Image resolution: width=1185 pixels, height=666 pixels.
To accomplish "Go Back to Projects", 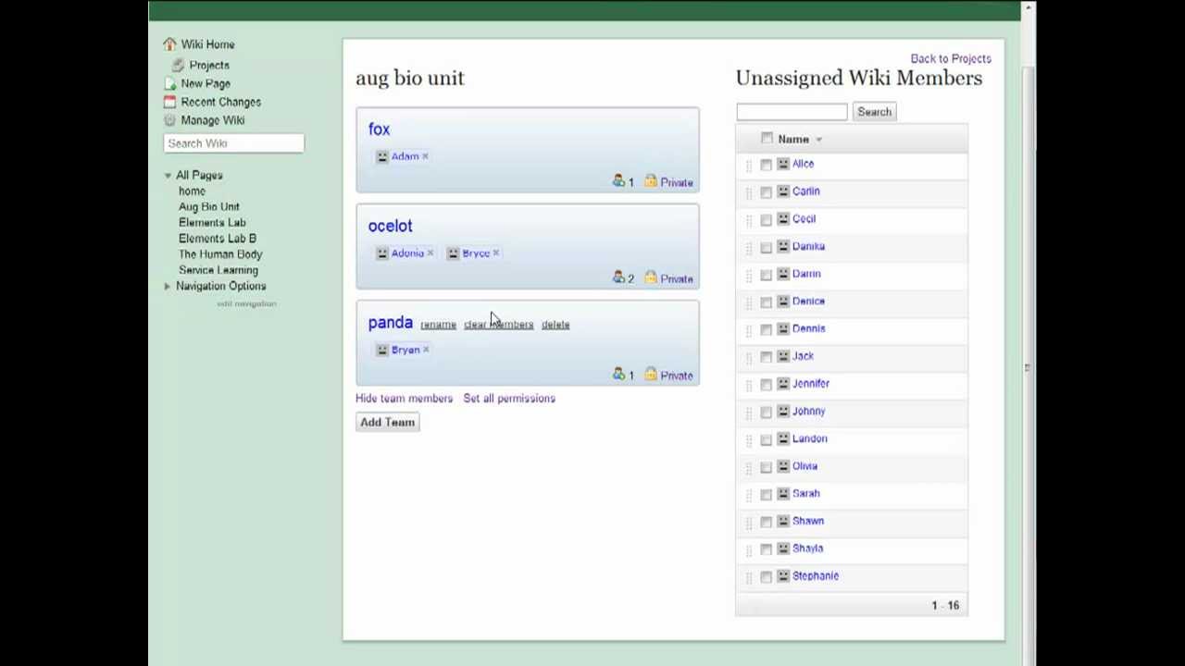I will click(951, 58).
